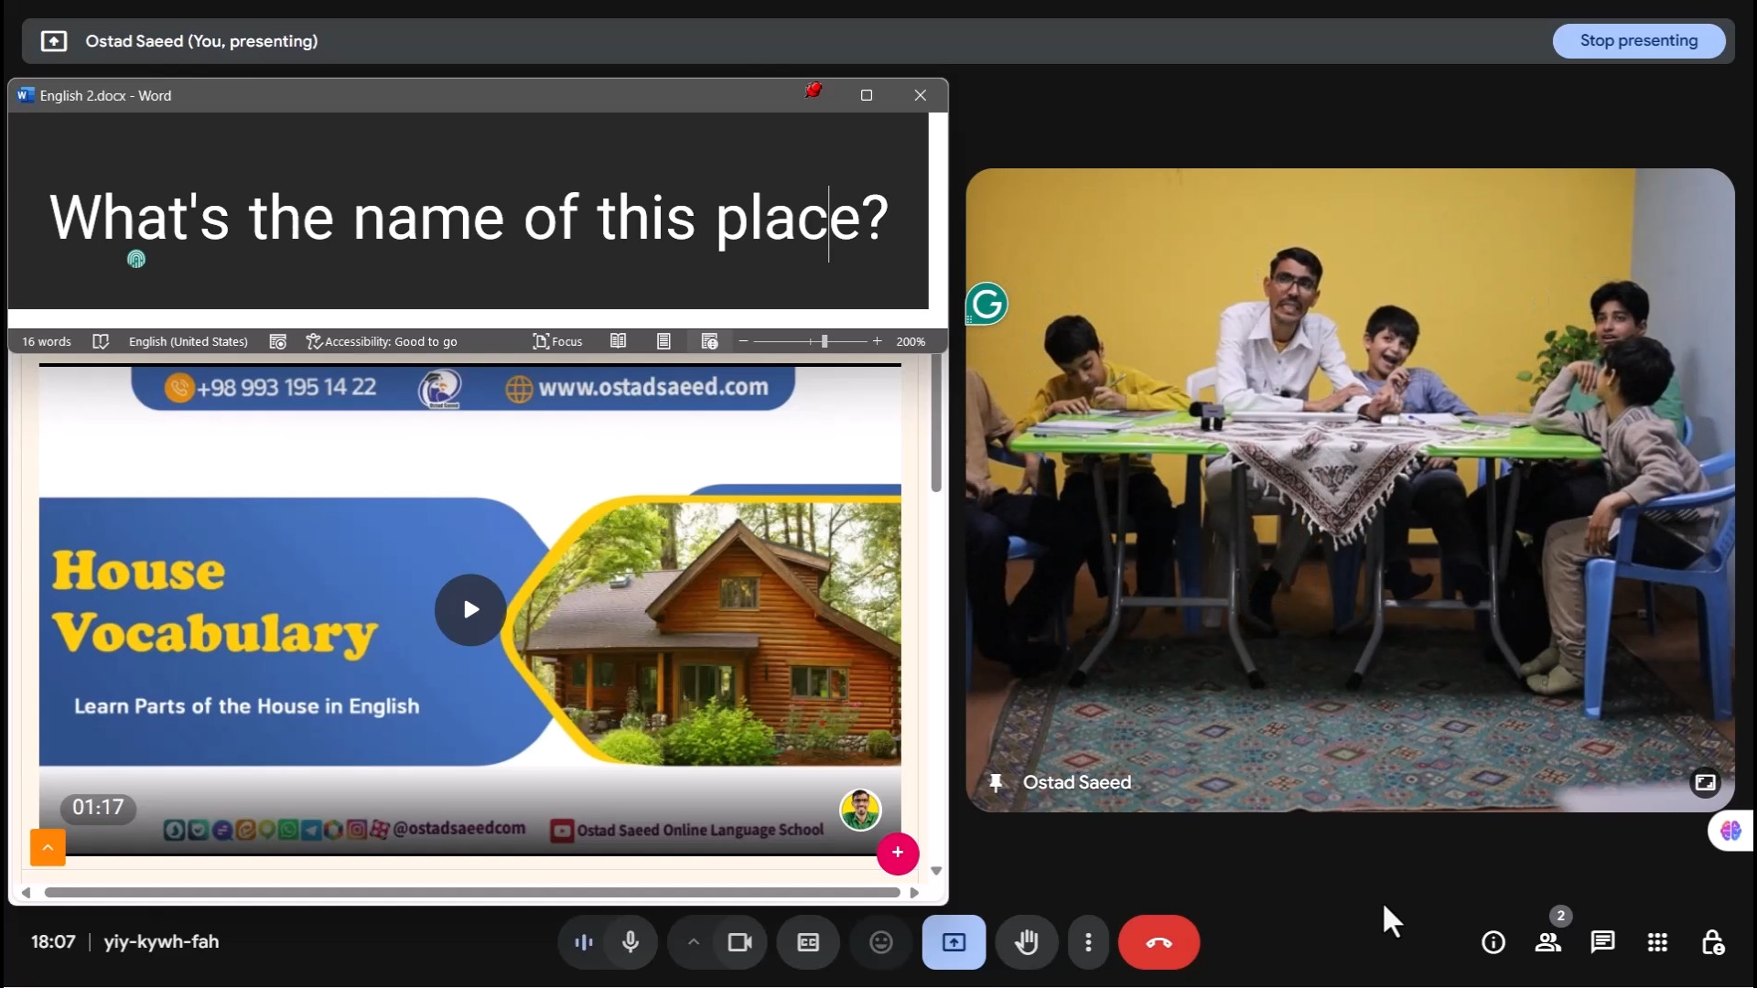Click the picture-in-picture icon on video tile
1757x988 pixels.
[1705, 783]
